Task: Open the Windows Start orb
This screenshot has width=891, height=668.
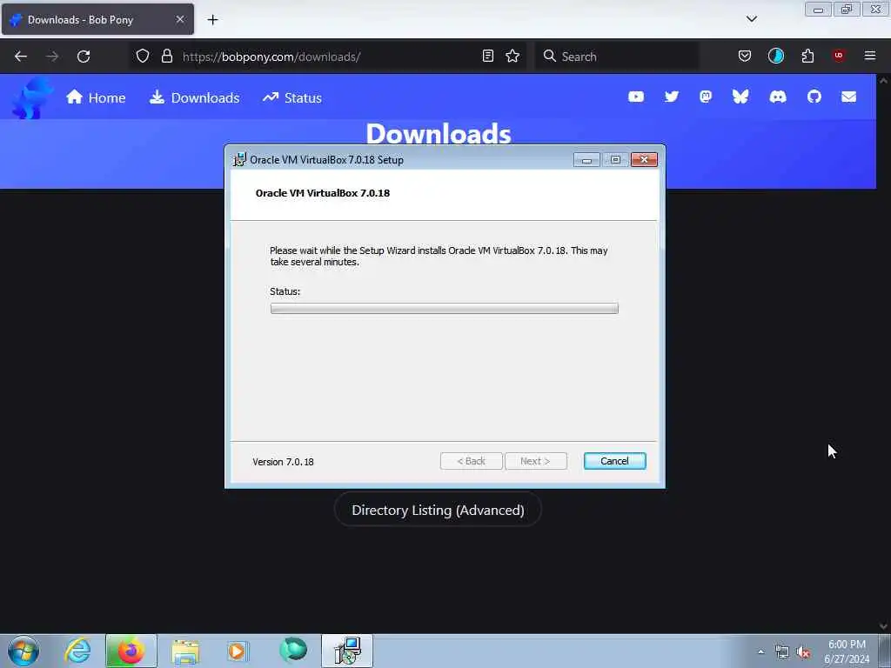Action: tap(23, 651)
